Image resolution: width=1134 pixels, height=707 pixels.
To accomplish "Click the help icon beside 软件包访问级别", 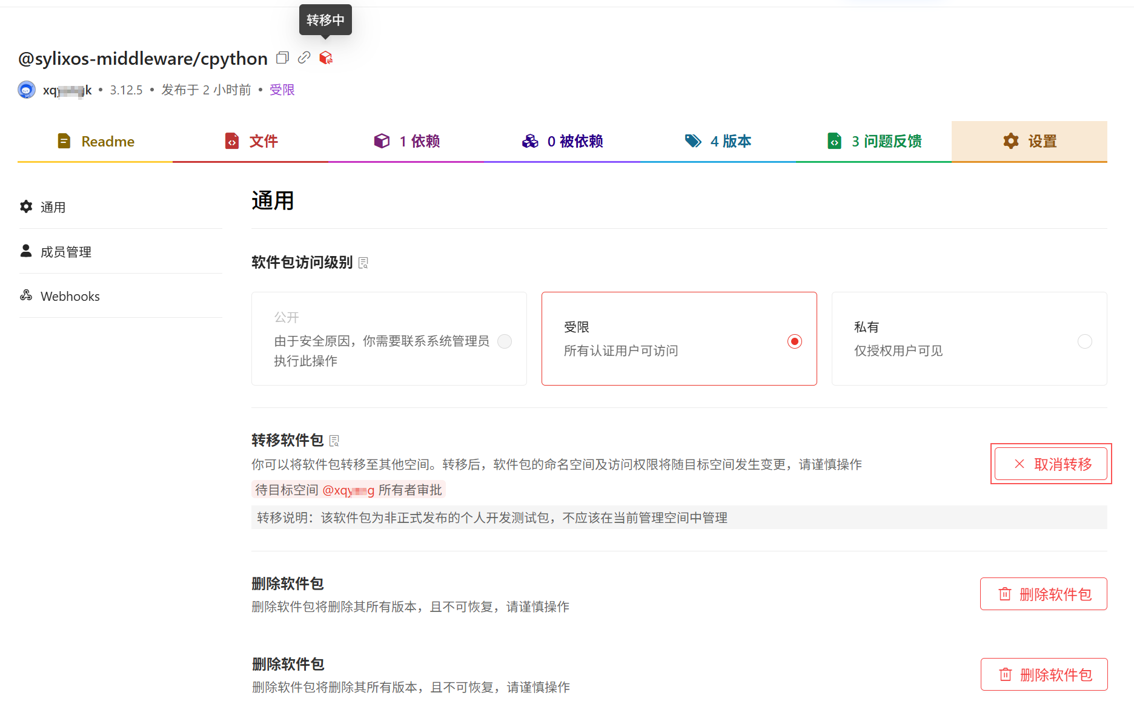I will (x=363, y=263).
